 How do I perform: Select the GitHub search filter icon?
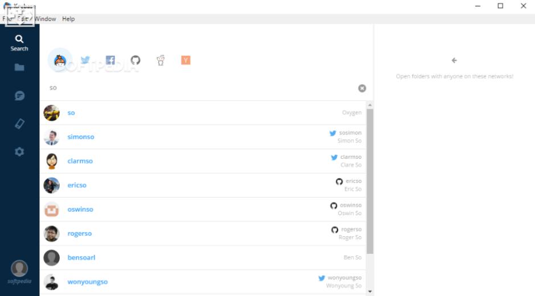point(135,60)
